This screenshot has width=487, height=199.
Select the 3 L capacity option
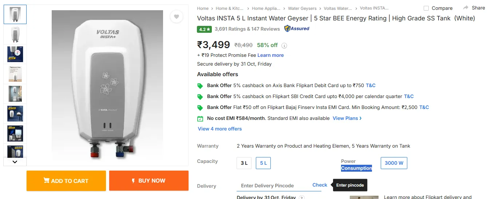[x=244, y=163]
